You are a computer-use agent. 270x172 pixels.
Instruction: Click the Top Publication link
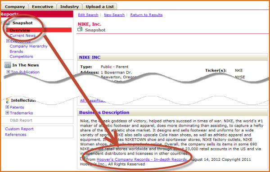click(25, 72)
